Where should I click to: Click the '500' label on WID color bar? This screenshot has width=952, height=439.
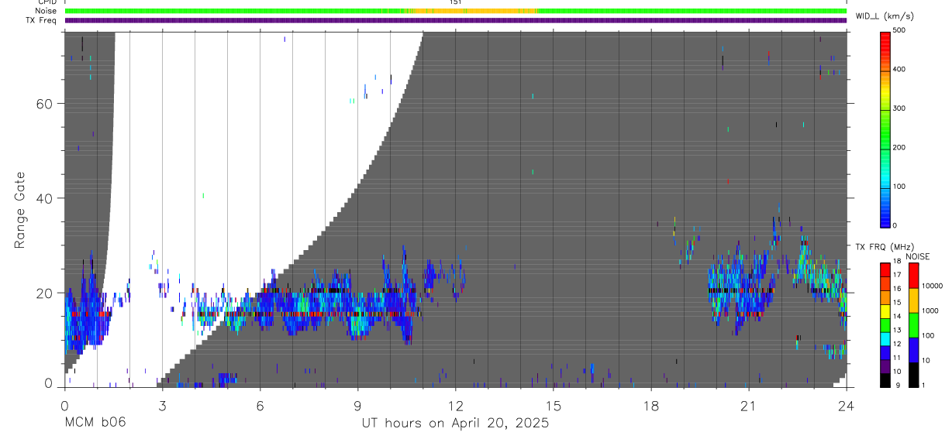pyautogui.click(x=899, y=30)
